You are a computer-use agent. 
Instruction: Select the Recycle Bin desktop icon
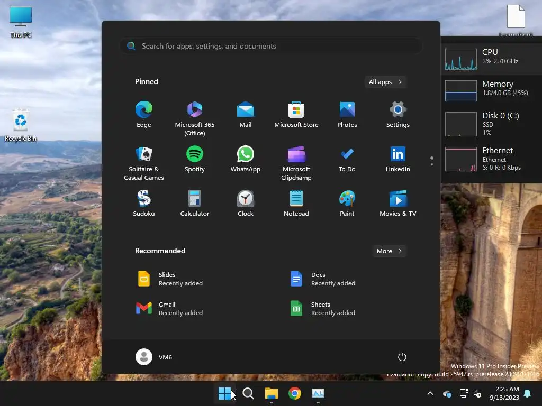pyautogui.click(x=21, y=125)
